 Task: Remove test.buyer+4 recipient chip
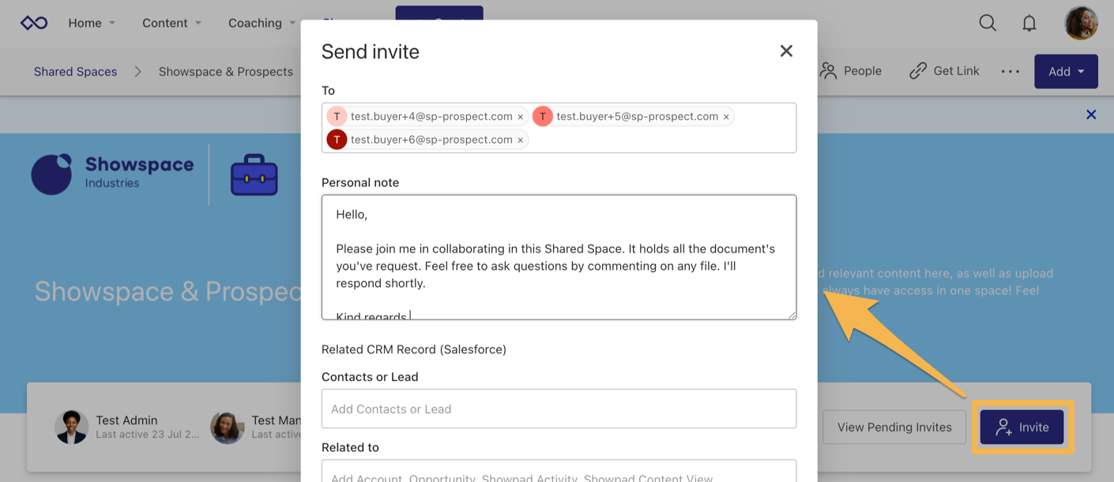point(521,117)
